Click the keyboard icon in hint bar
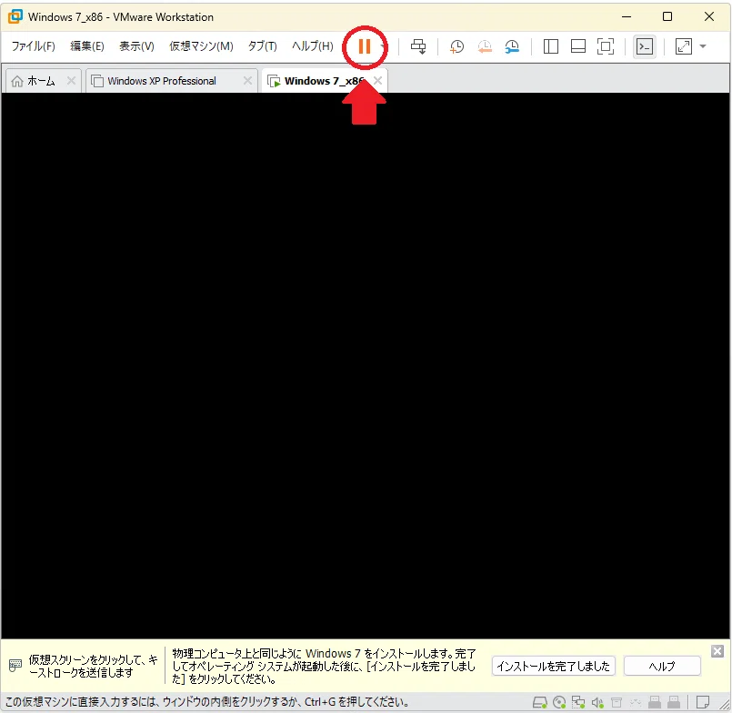 (x=15, y=666)
